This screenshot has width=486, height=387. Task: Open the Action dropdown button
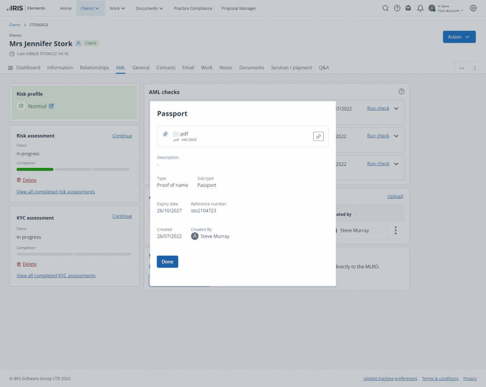[459, 37]
